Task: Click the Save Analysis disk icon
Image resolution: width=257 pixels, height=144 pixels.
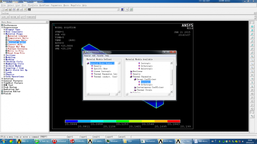Action: pos(10,10)
